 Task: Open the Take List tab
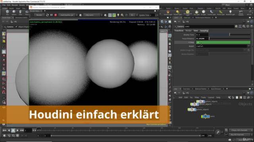(x=187, y=17)
